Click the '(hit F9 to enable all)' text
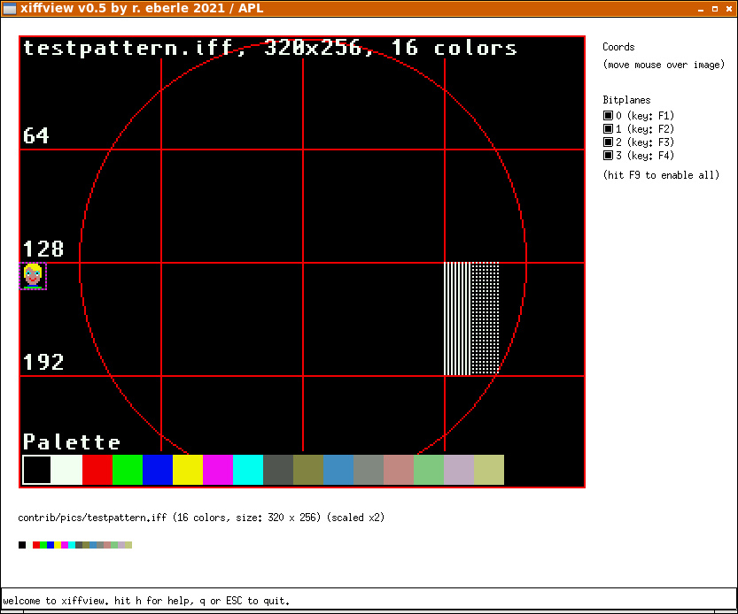Screen dimensions: 738x614 [x=661, y=175]
